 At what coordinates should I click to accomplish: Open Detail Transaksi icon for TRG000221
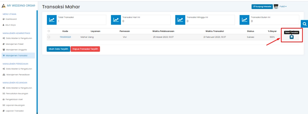[x=291, y=37]
